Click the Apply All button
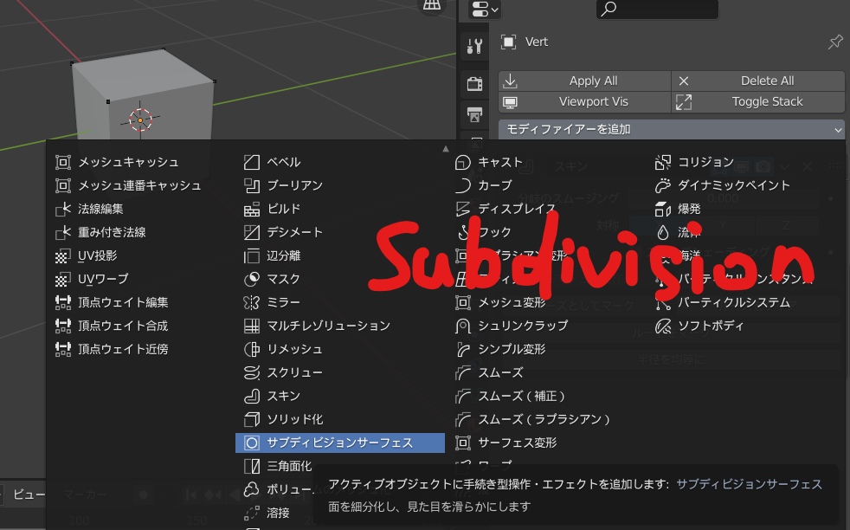Viewport: 850px width, 530px height. [x=584, y=81]
